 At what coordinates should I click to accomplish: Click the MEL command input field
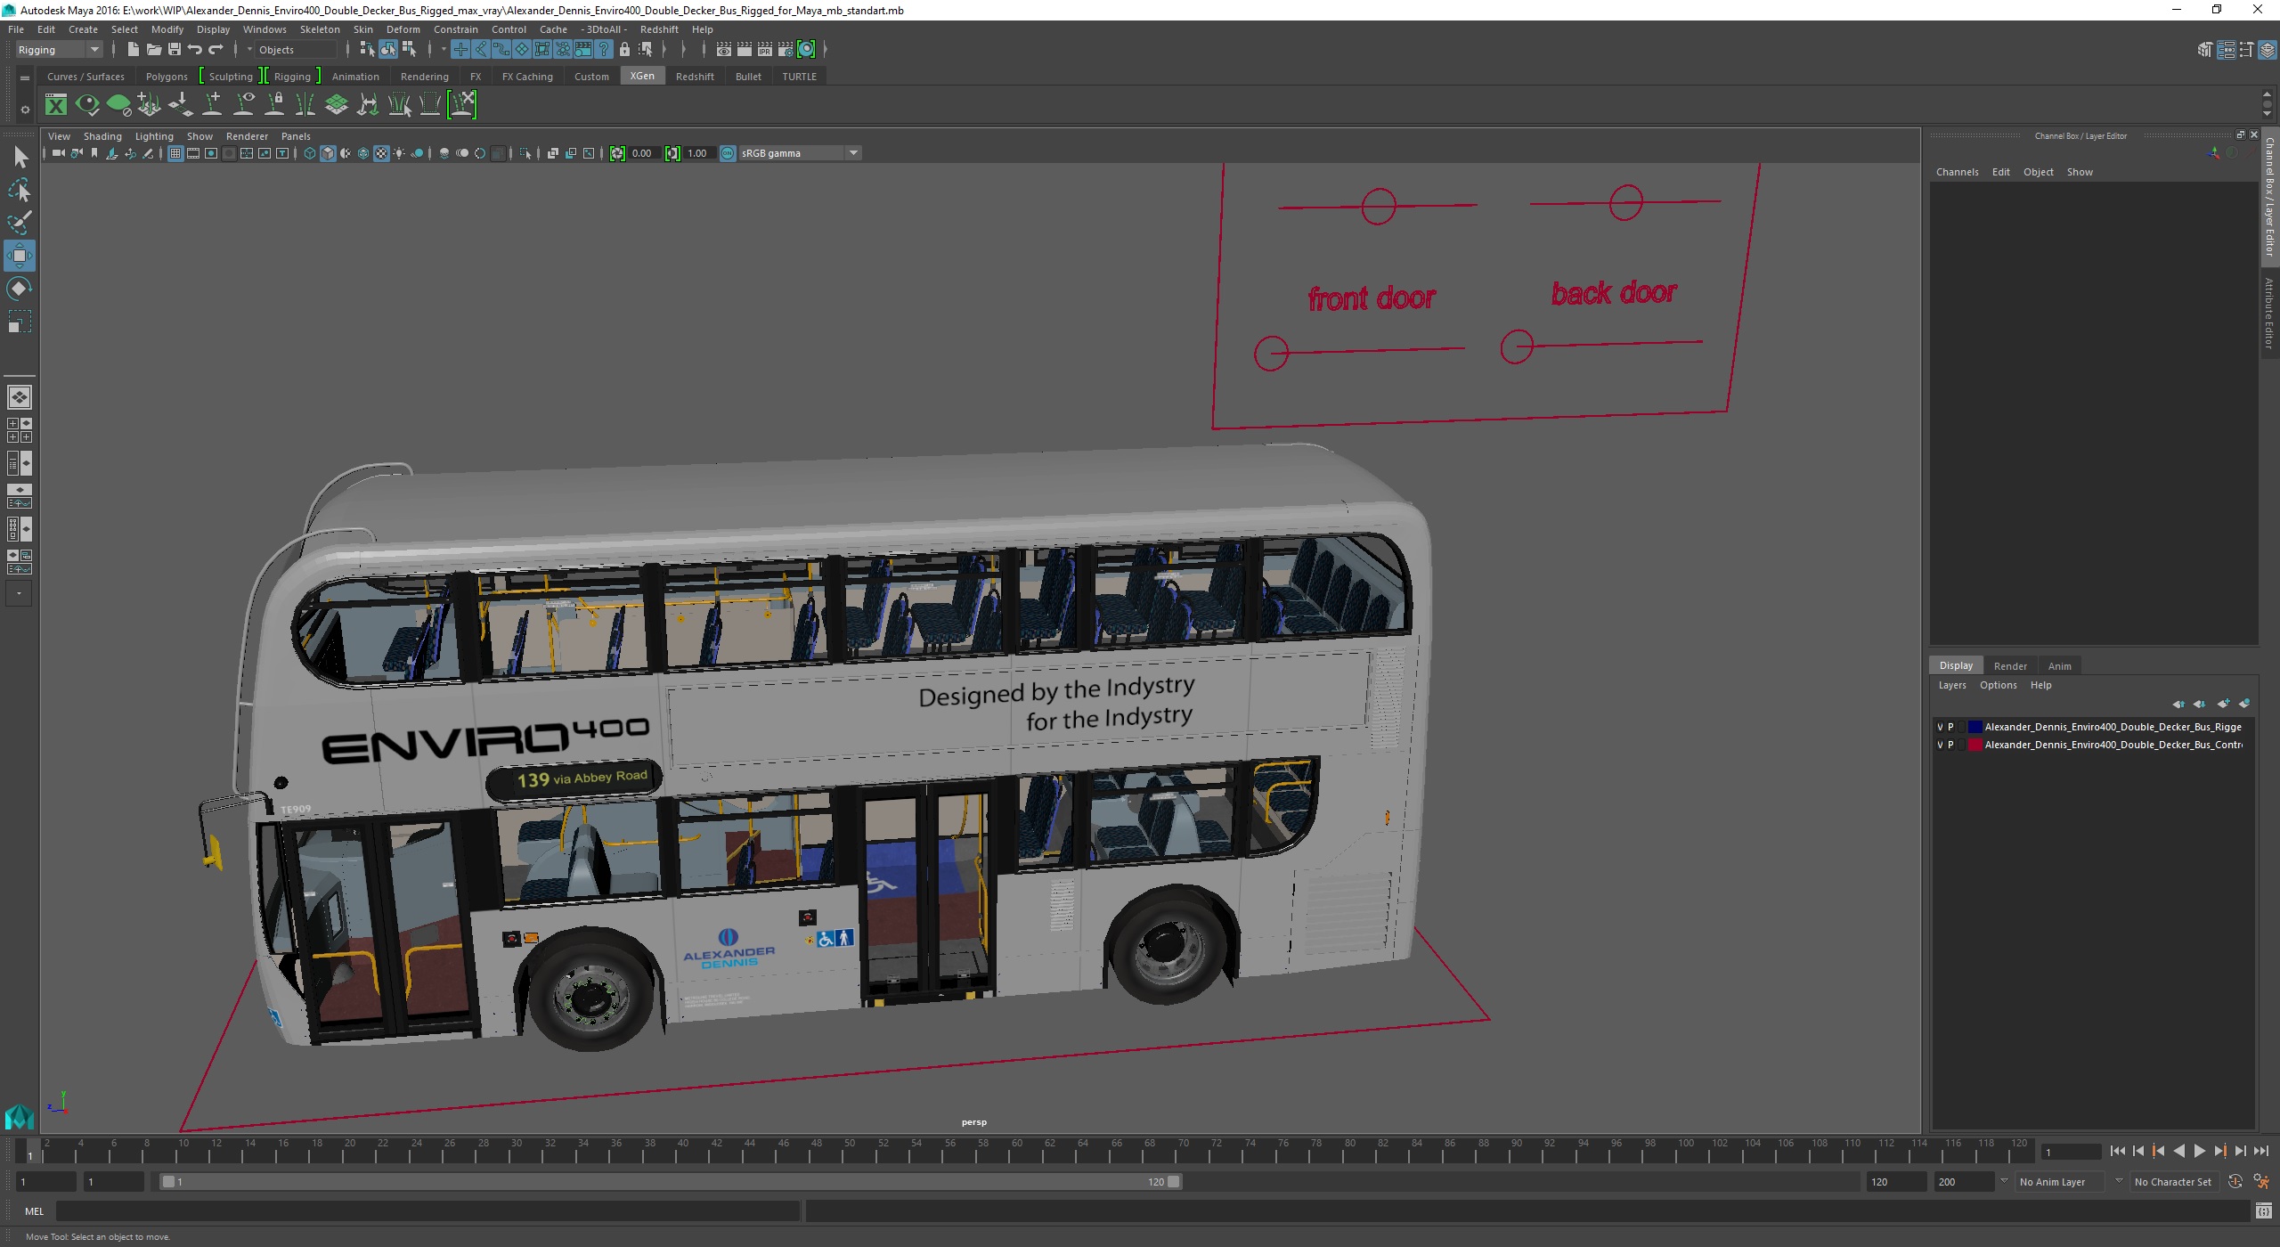pyautogui.click(x=427, y=1210)
